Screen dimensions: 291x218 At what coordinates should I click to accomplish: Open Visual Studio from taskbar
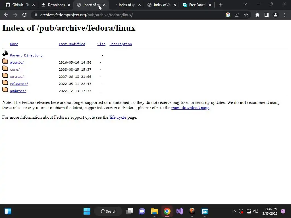click(x=180, y=211)
